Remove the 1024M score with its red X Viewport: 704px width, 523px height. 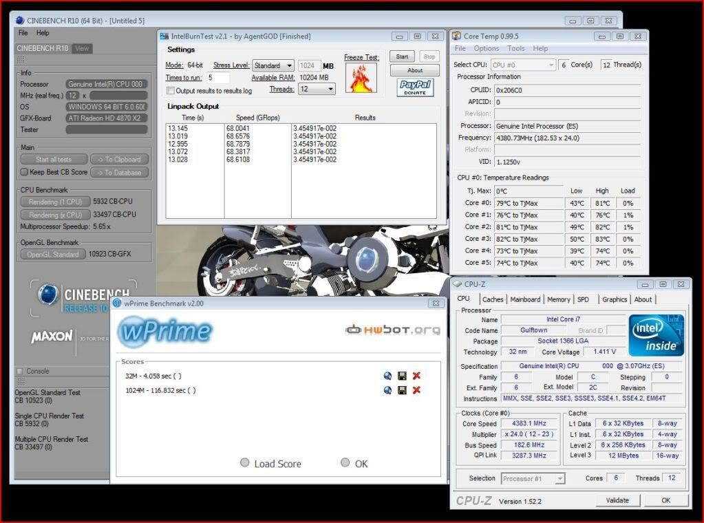416,390
